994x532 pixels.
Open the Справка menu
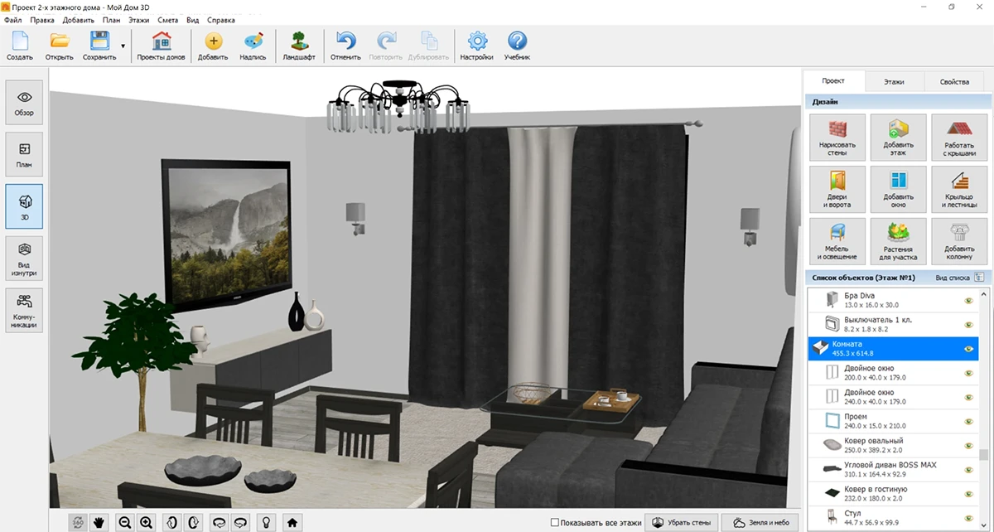[x=220, y=20]
